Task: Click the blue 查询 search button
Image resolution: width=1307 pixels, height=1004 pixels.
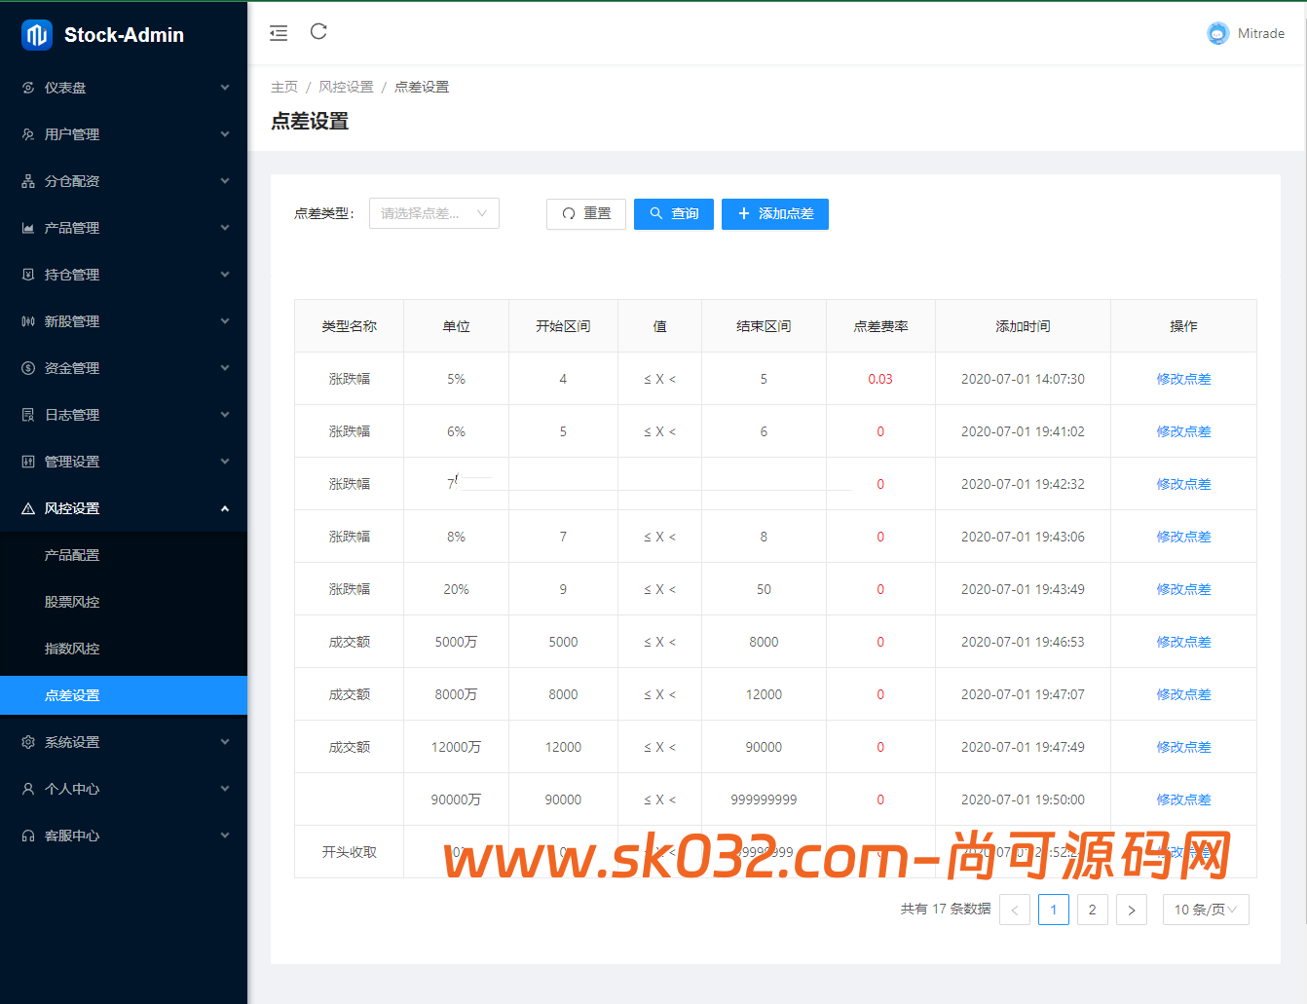Action: point(673,213)
